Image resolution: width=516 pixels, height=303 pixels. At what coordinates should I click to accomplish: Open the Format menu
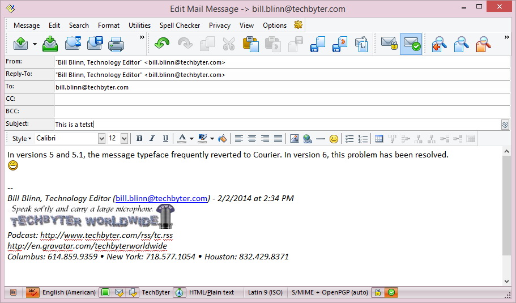point(109,25)
